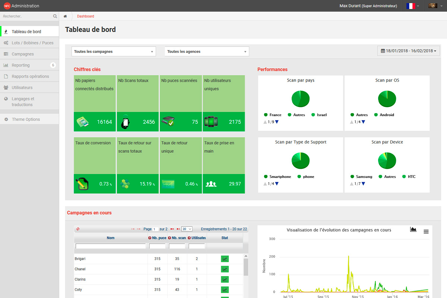Toggle Israel legend in Scan par pays
The height and width of the screenshot is (298, 447).
(x=319, y=115)
